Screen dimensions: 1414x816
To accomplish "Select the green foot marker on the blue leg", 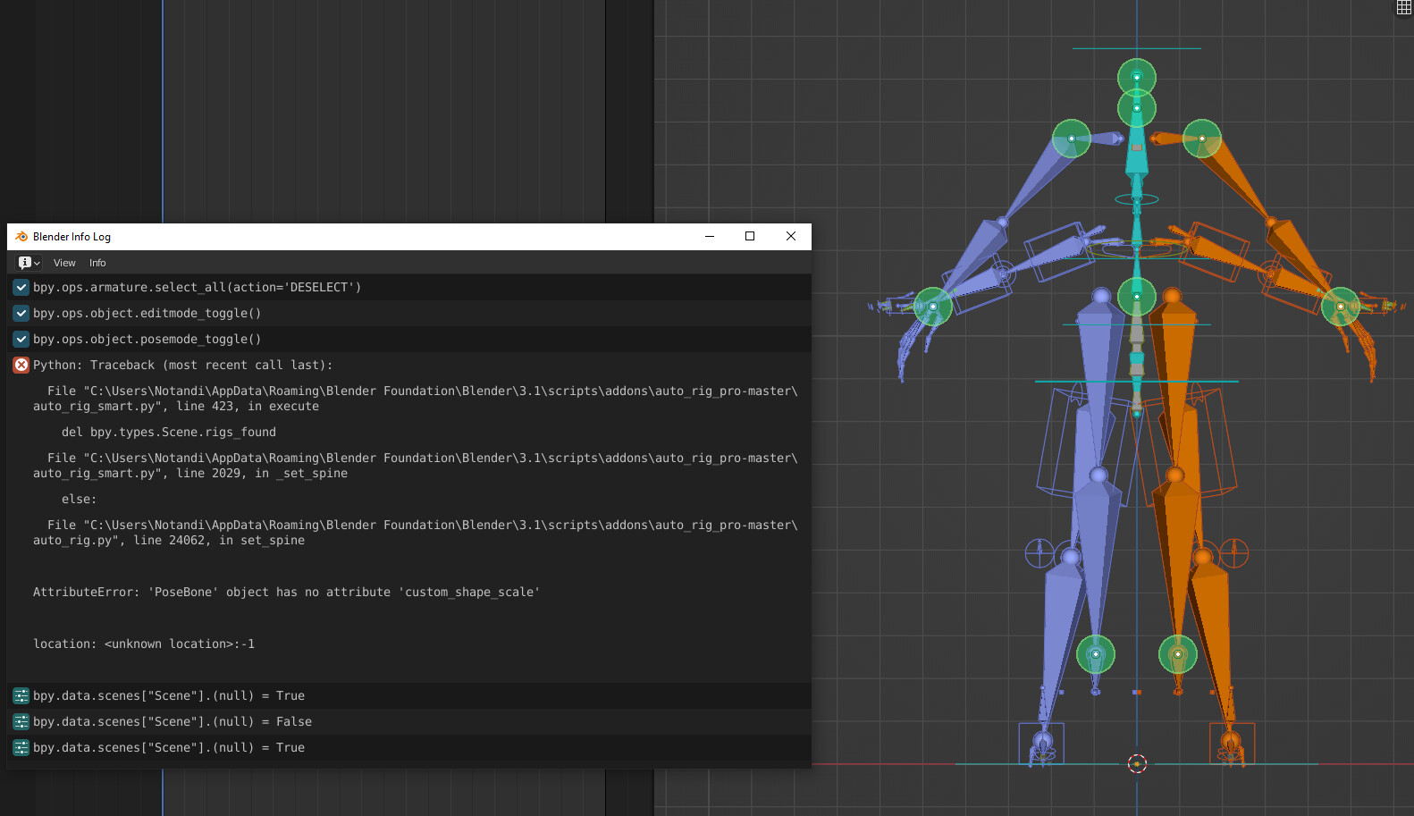I will point(1096,654).
